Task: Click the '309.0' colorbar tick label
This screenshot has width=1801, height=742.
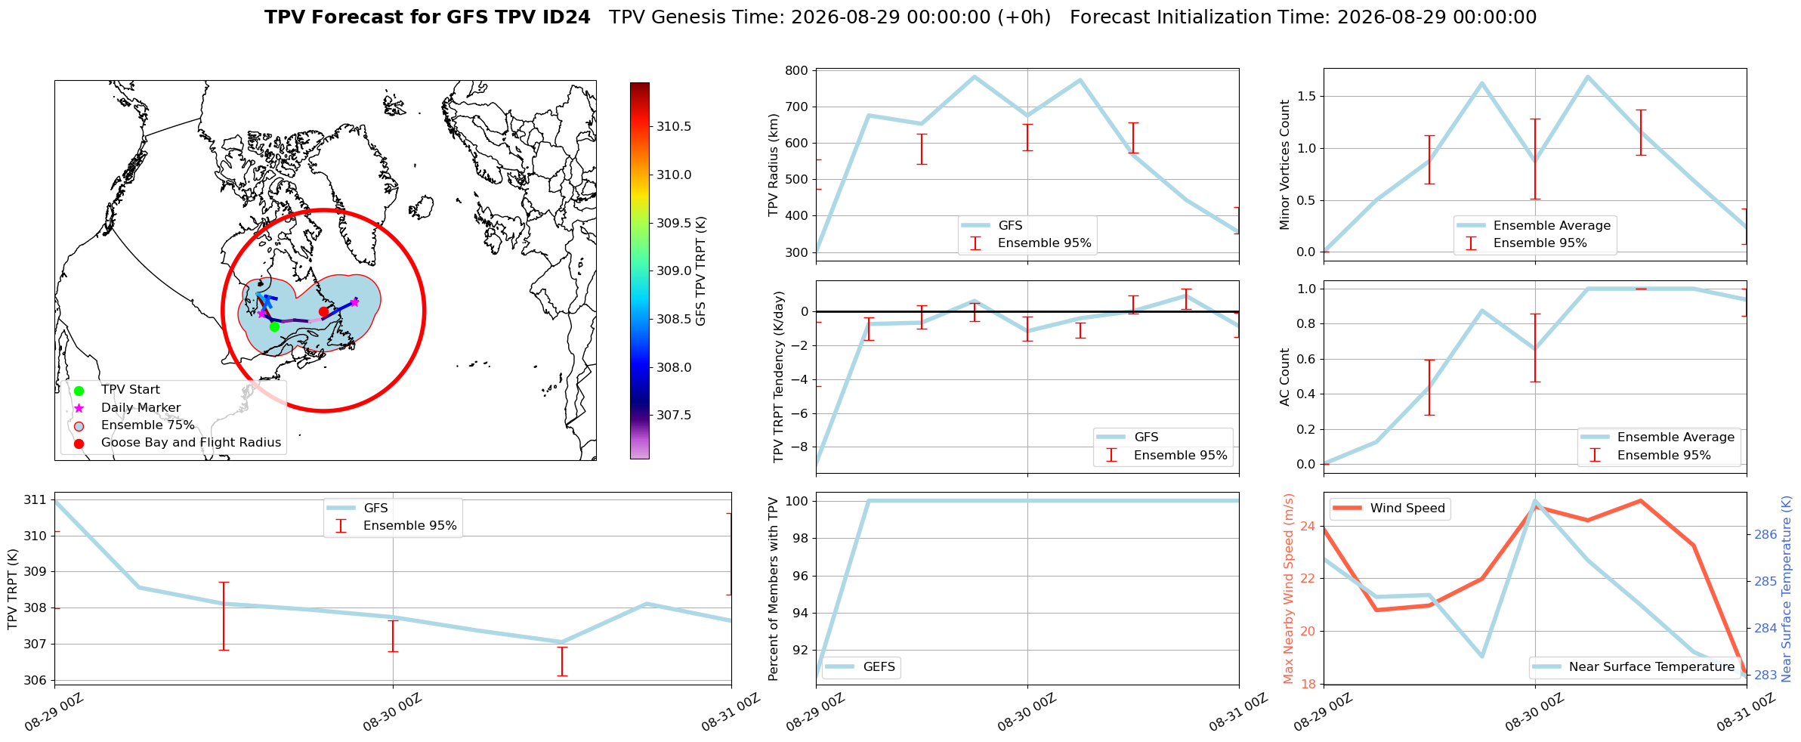Action: (674, 271)
